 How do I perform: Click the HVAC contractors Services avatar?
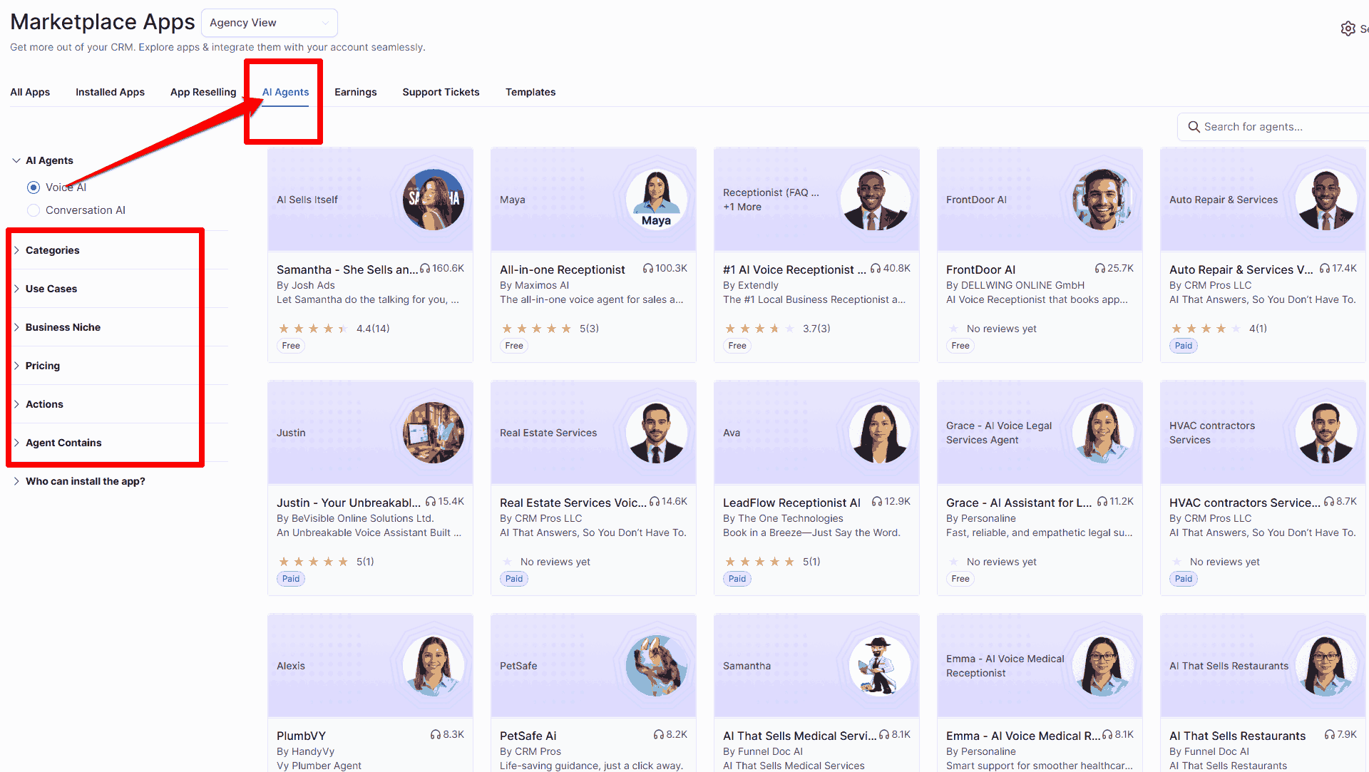[1326, 433]
